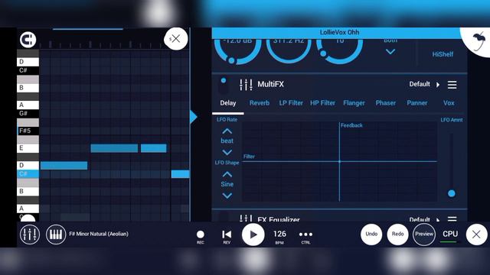The image size is (490, 275).
Task: Open the FX Equalizer Default preset selector
Action: click(x=424, y=219)
